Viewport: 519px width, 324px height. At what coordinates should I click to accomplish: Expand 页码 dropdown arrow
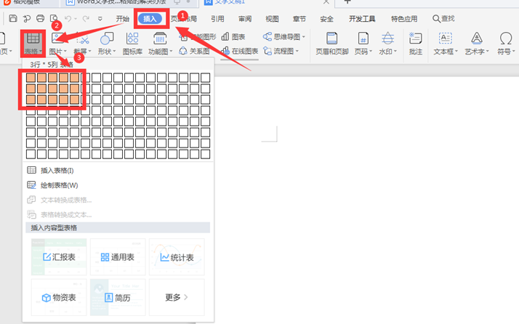(x=371, y=52)
